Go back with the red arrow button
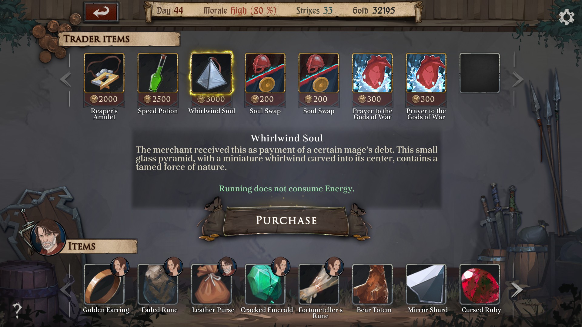Image resolution: width=582 pixels, height=327 pixels. click(x=101, y=12)
